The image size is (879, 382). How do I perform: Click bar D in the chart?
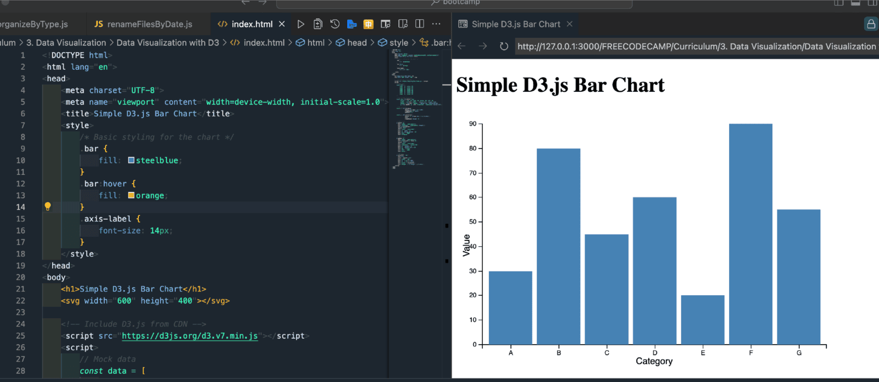654,271
